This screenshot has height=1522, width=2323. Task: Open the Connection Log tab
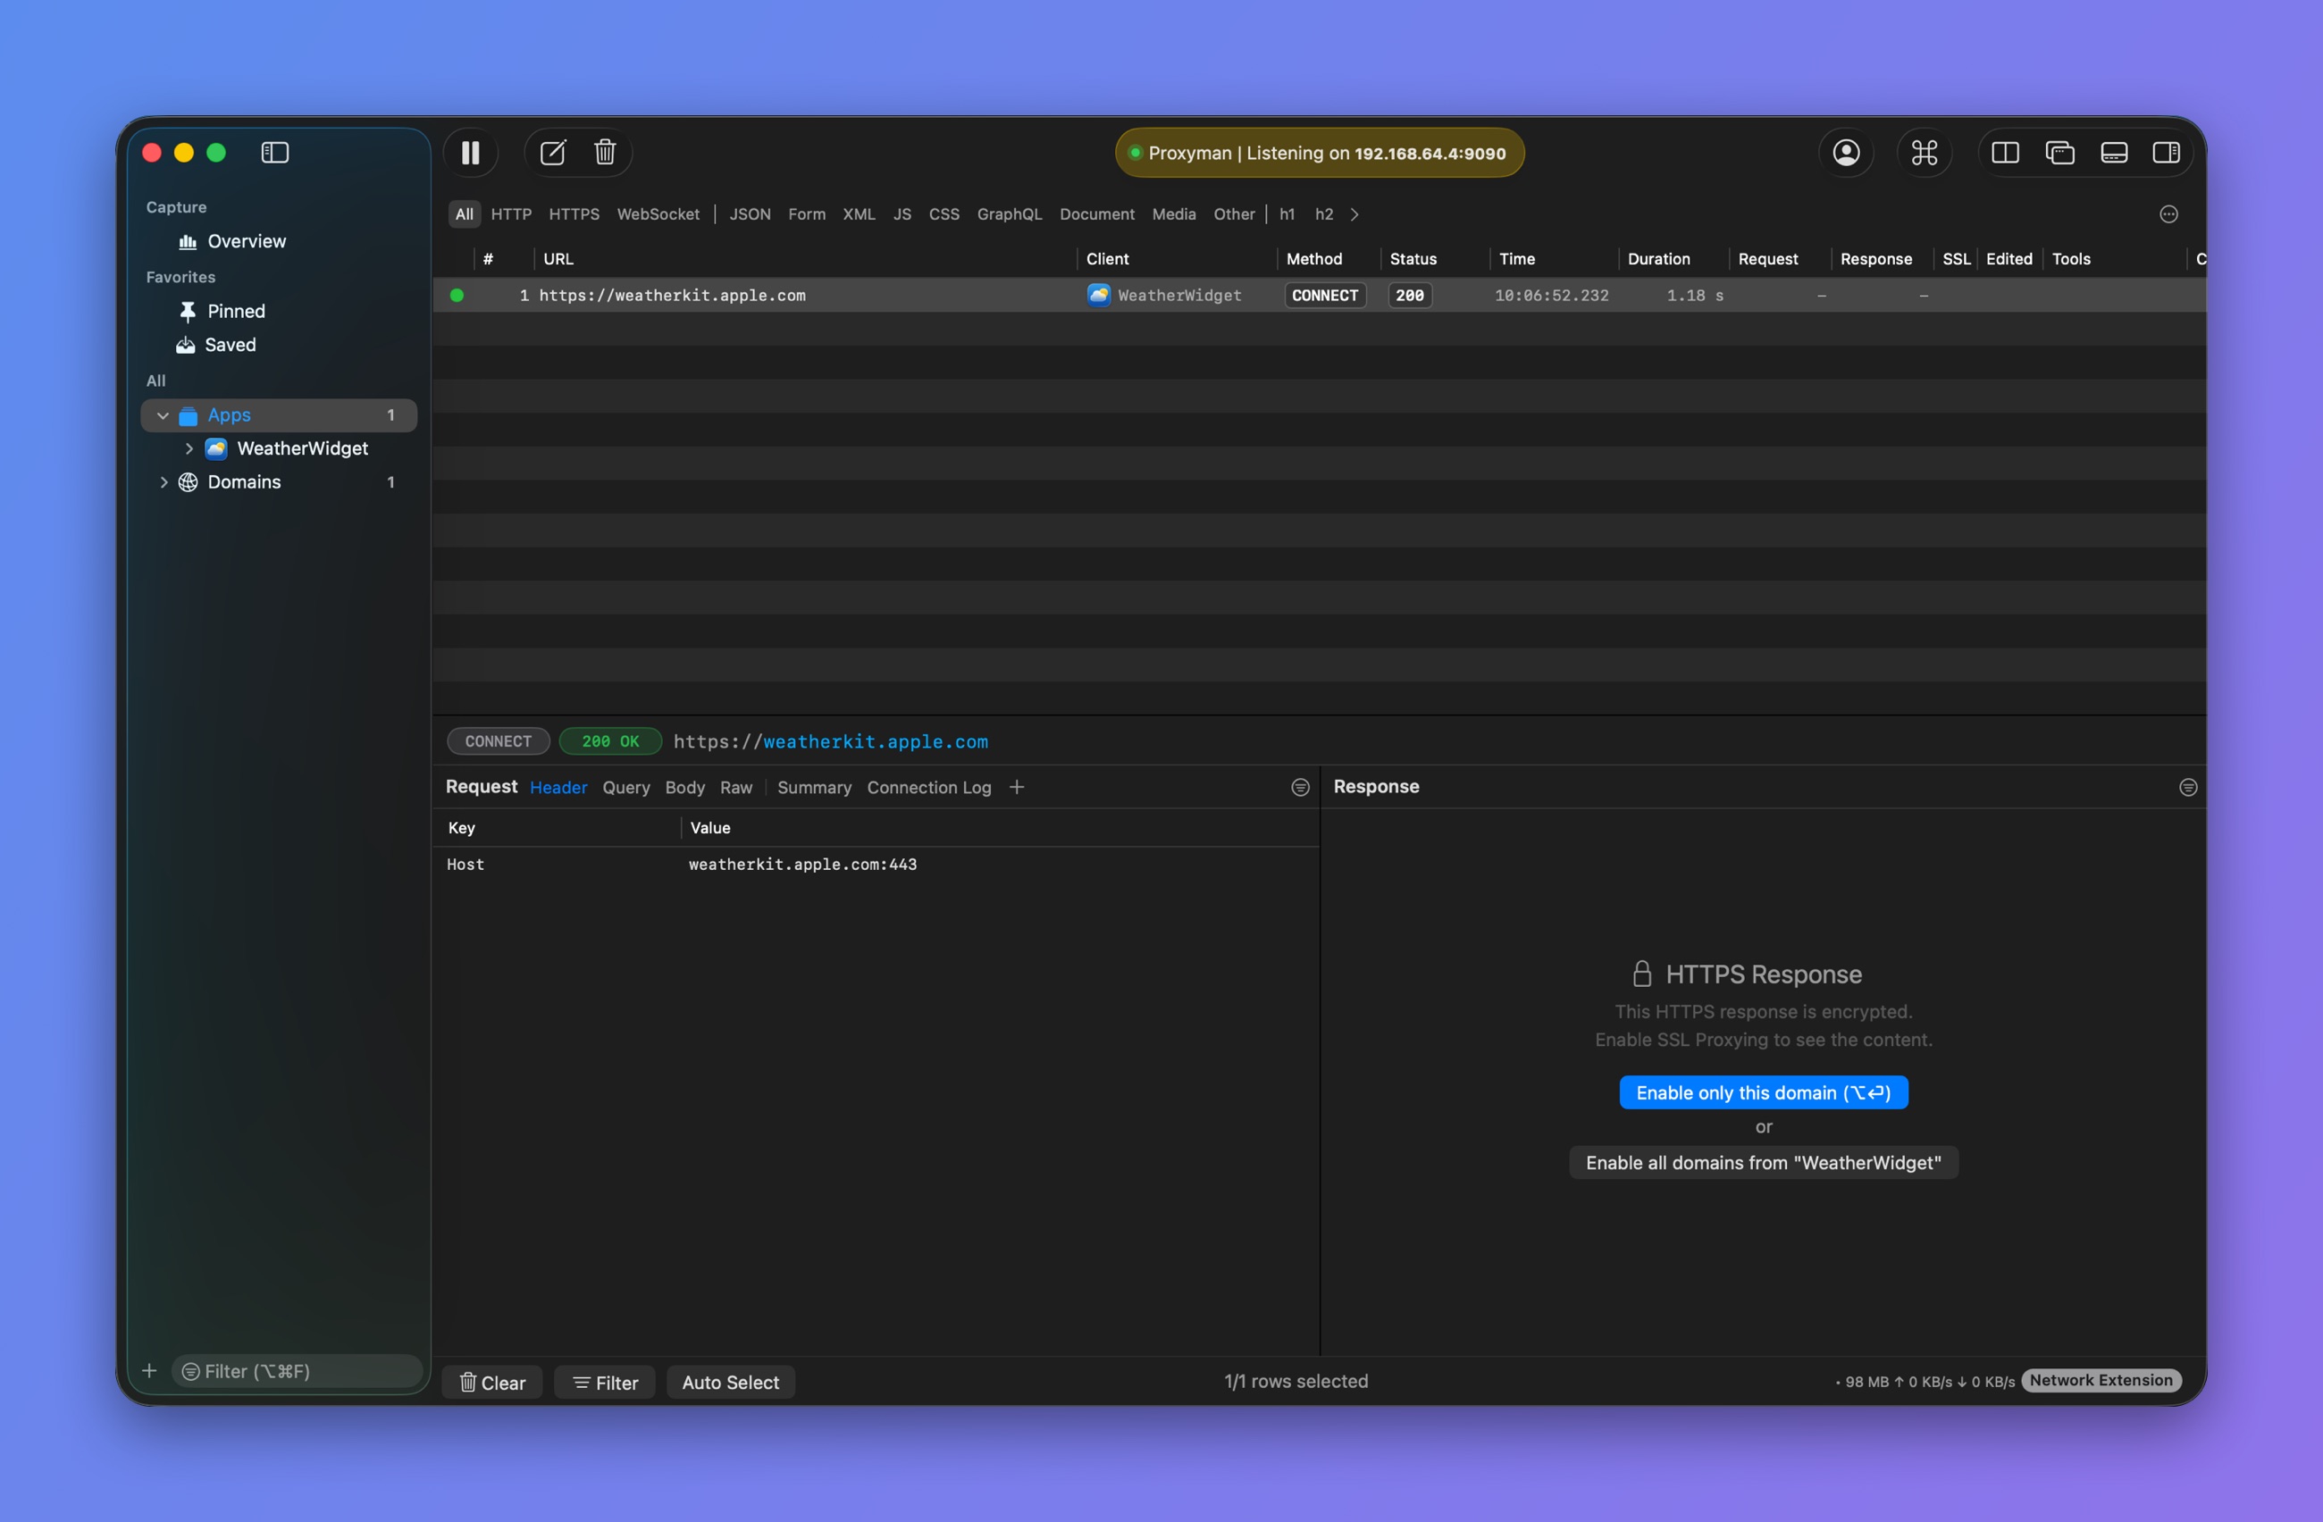point(928,787)
